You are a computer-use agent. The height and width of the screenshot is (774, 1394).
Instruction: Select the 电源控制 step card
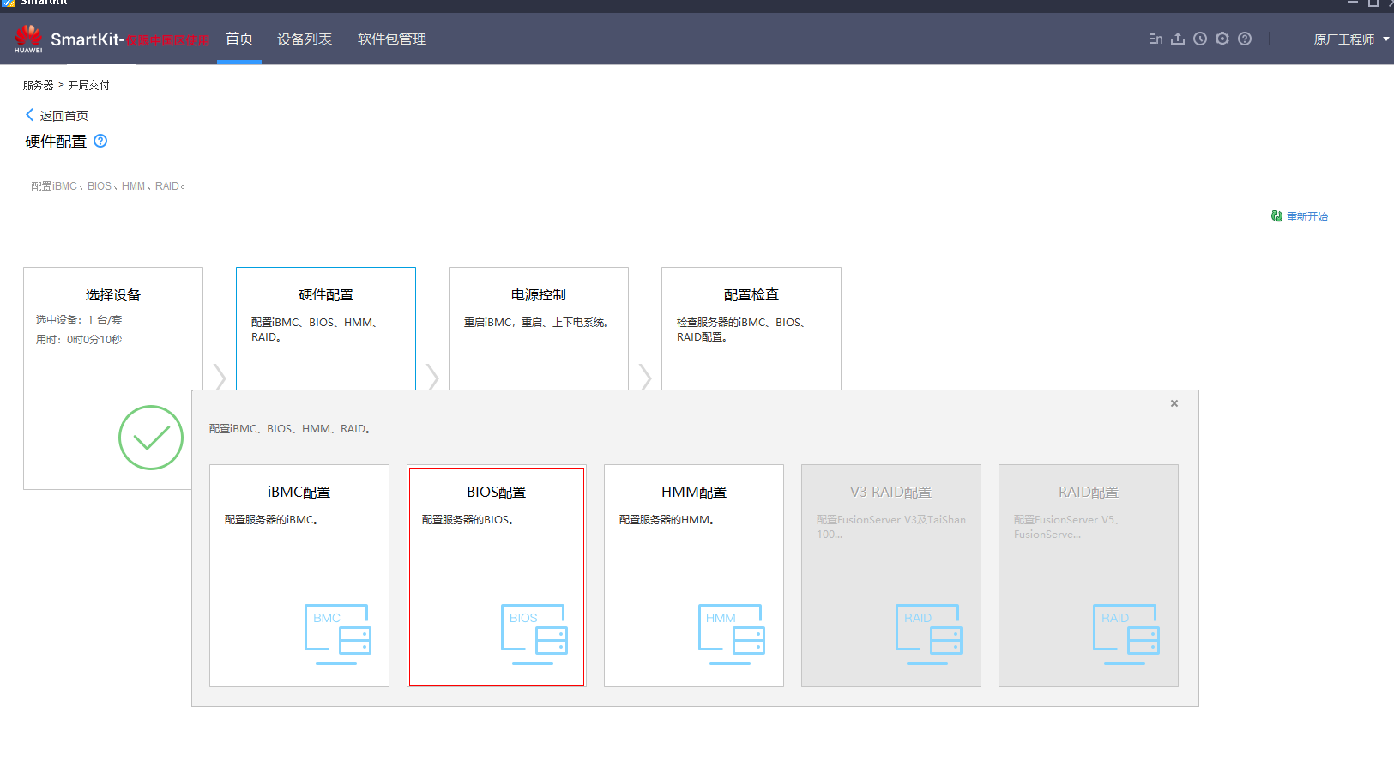539,329
